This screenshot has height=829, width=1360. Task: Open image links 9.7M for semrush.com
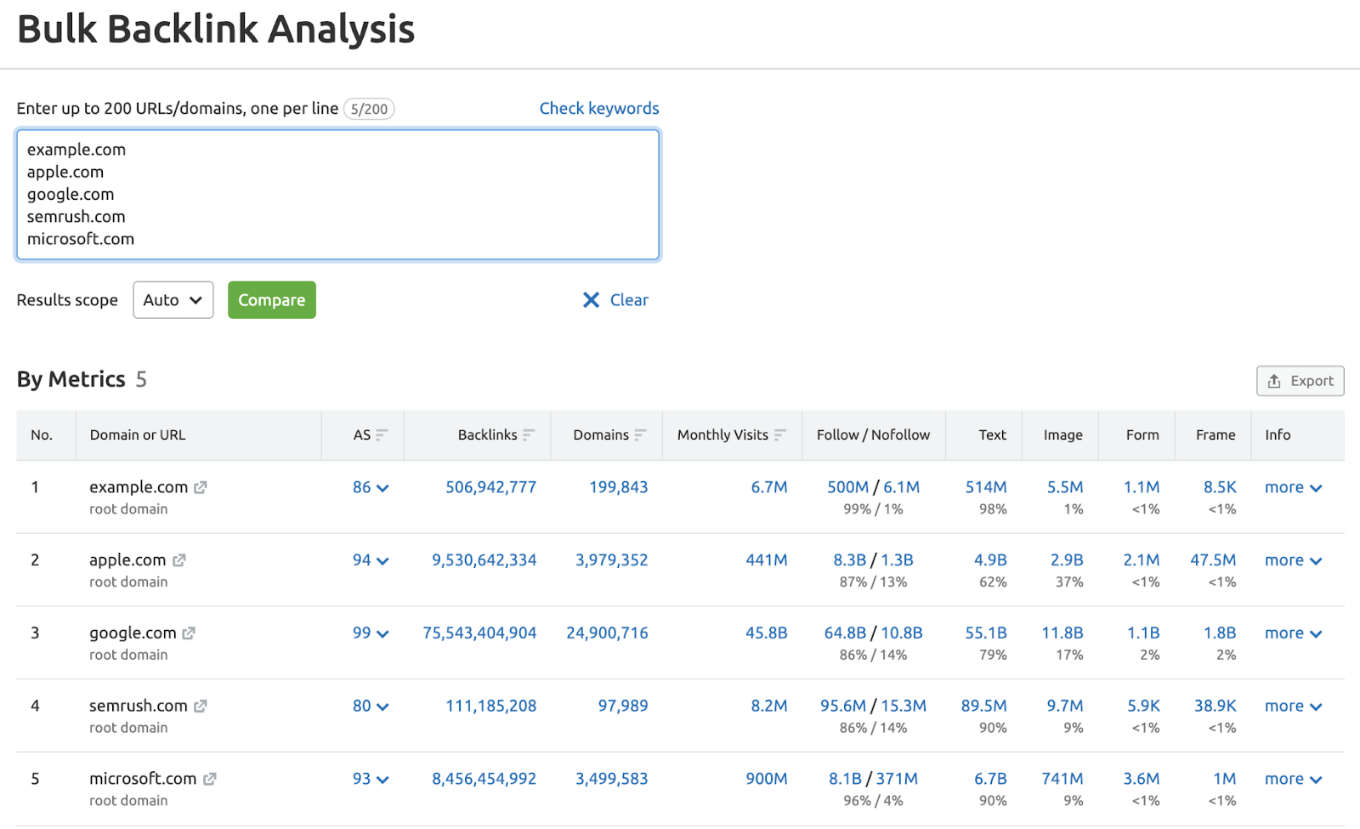pyautogui.click(x=1065, y=706)
